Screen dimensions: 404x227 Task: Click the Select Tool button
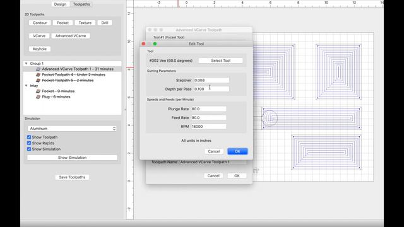point(220,61)
